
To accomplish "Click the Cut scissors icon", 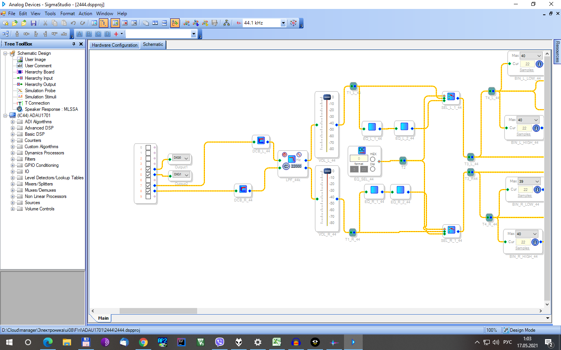I will [45, 23].
